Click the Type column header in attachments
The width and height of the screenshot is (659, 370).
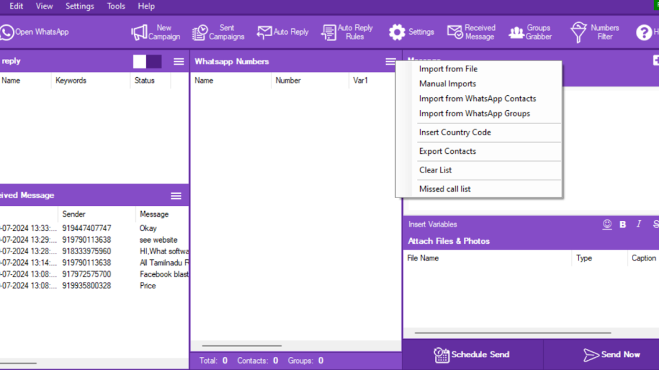584,258
